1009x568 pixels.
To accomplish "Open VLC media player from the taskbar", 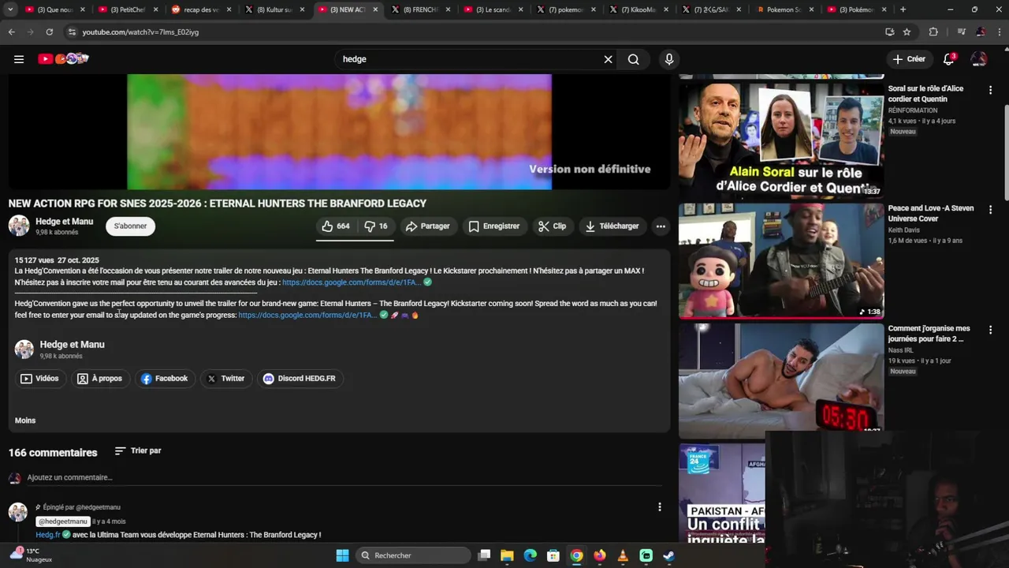I will pyautogui.click(x=623, y=555).
